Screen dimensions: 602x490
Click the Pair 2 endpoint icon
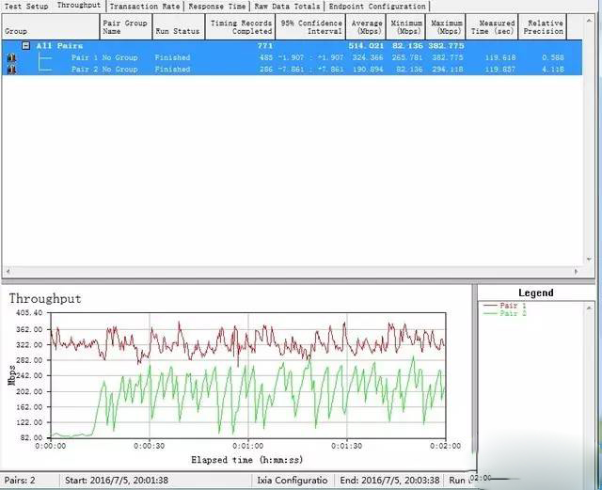(x=11, y=69)
